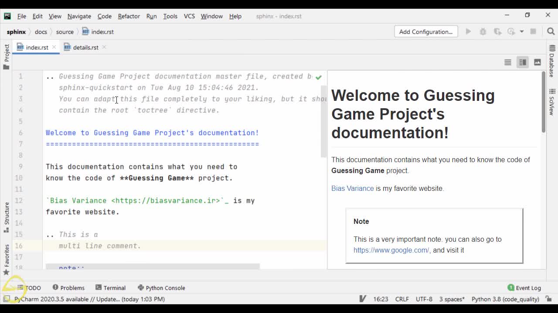Select editor and preview split view
The width and height of the screenshot is (558, 313).
522,62
